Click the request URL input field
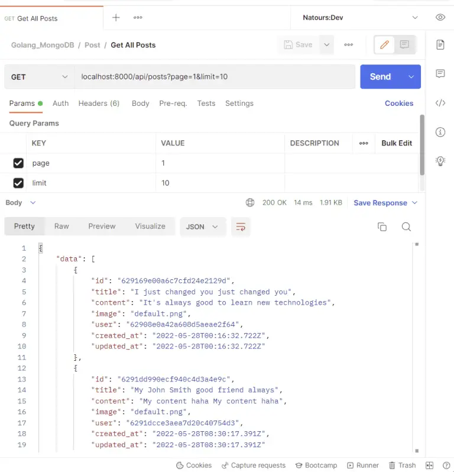Screen dimensions: 454x472 pyautogui.click(x=213, y=77)
